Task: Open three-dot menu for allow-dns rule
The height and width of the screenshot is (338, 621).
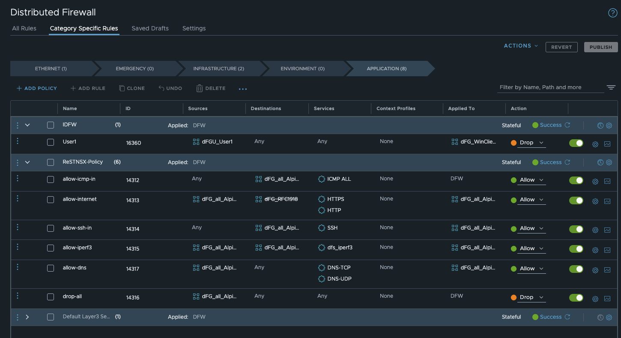Action: pyautogui.click(x=18, y=267)
